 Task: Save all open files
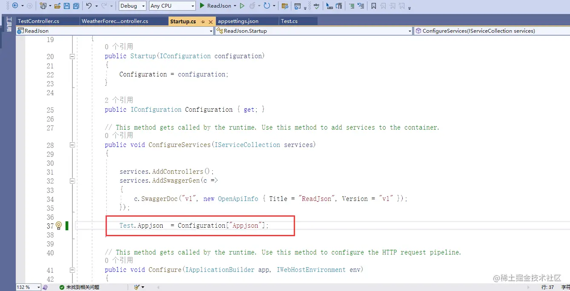point(77,6)
